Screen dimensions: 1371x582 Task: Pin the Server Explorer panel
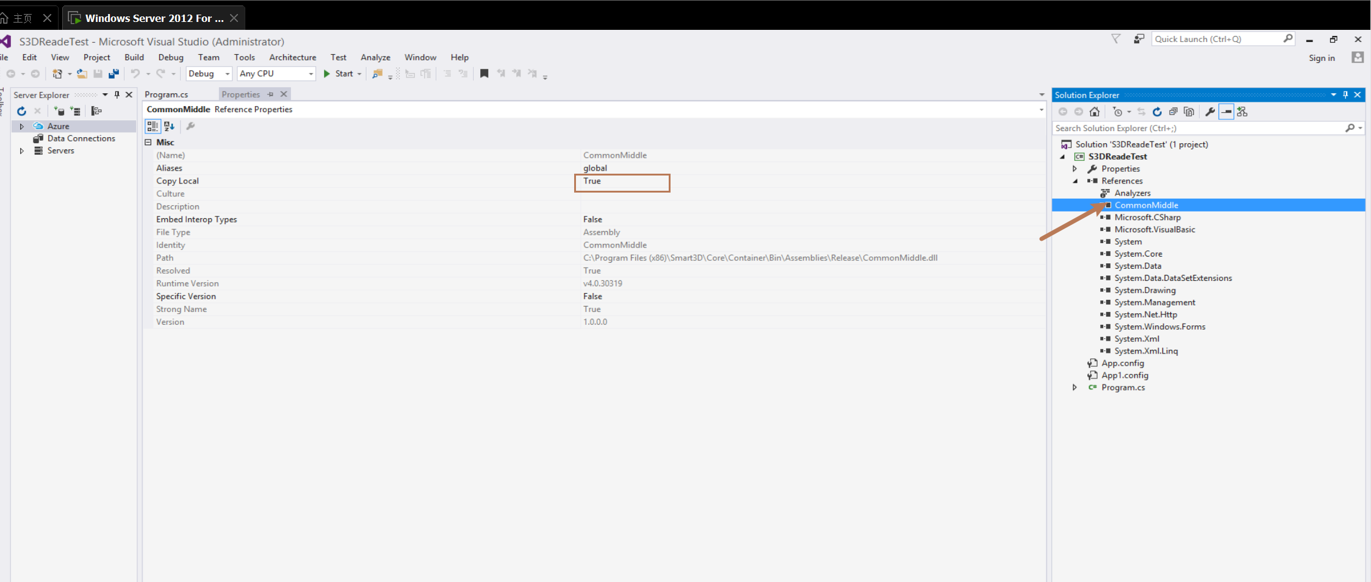(x=117, y=94)
